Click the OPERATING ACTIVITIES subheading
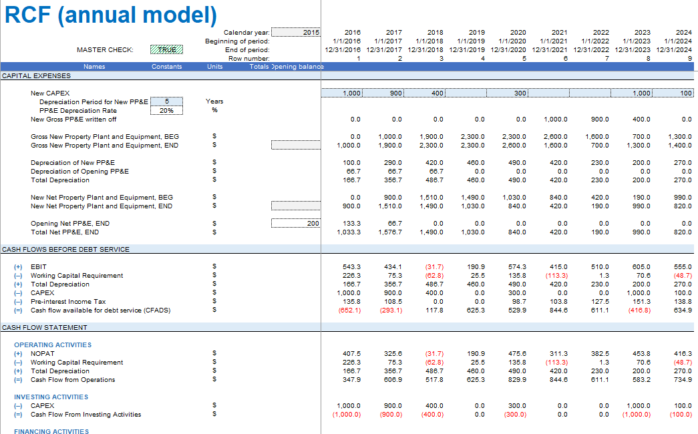This screenshot has width=698, height=434. coord(53,345)
